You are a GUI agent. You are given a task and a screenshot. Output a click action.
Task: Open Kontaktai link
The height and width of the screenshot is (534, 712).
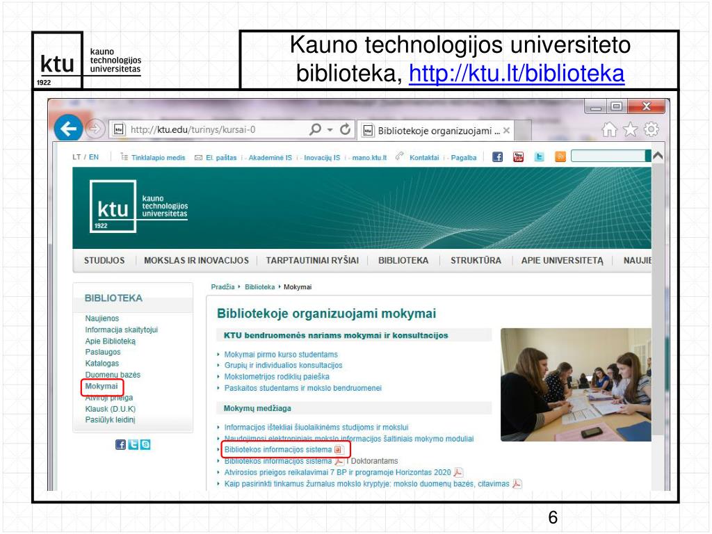pyautogui.click(x=424, y=158)
